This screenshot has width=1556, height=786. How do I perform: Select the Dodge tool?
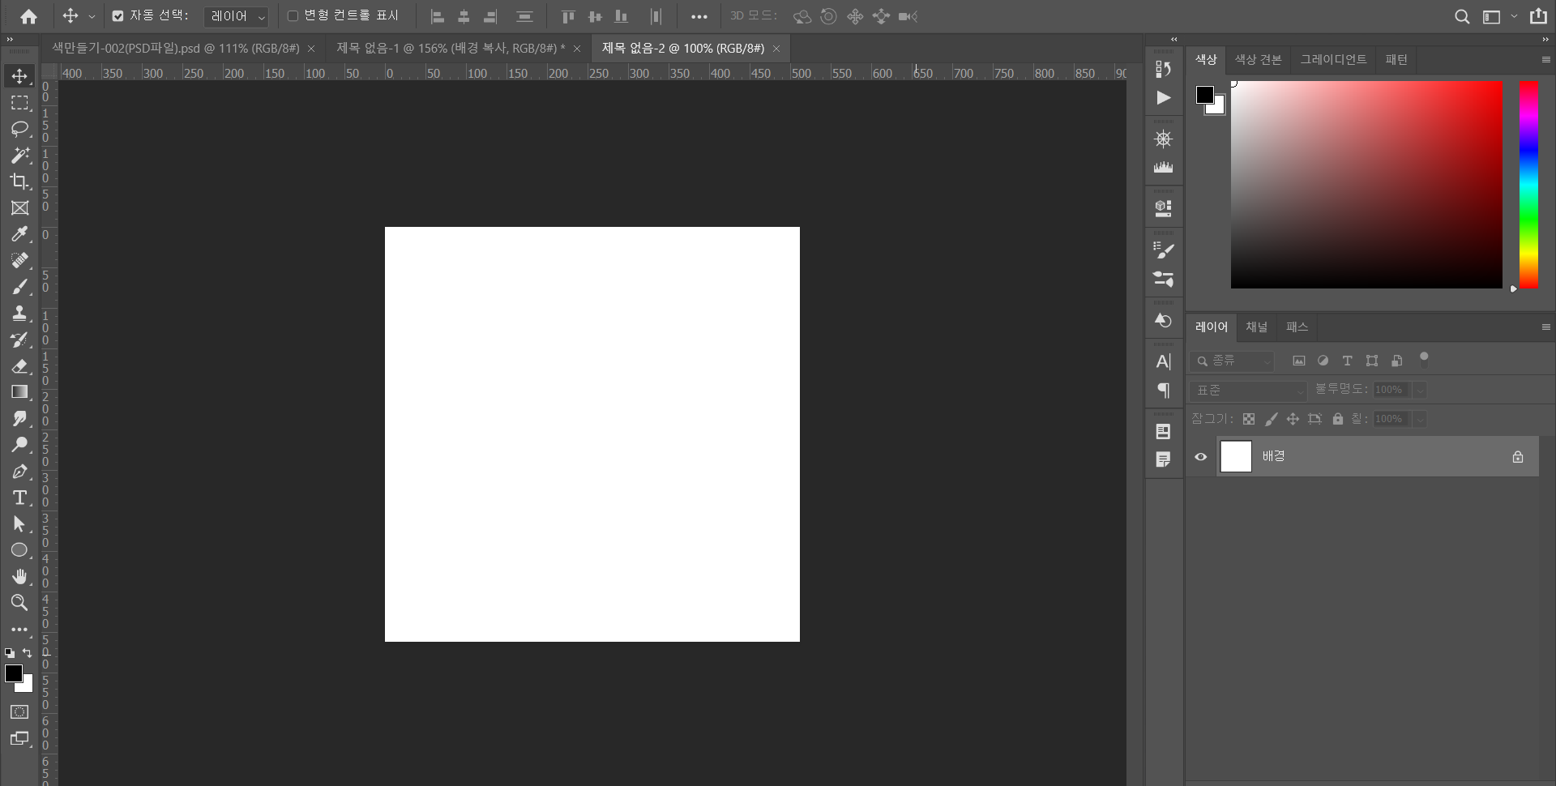click(x=19, y=445)
